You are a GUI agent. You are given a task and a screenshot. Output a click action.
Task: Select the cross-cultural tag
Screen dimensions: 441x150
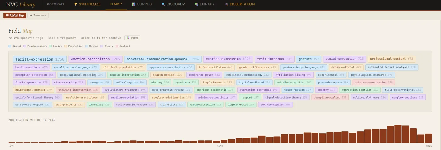click(346, 67)
